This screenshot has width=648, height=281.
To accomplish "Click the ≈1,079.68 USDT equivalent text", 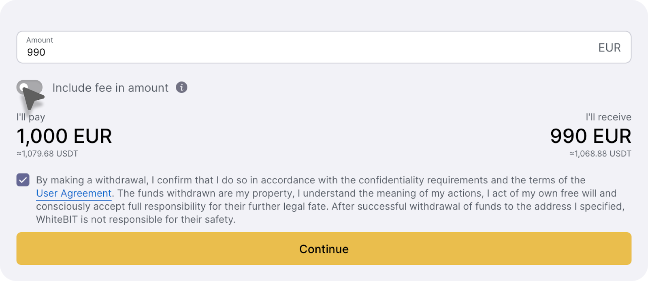I will pos(47,154).
